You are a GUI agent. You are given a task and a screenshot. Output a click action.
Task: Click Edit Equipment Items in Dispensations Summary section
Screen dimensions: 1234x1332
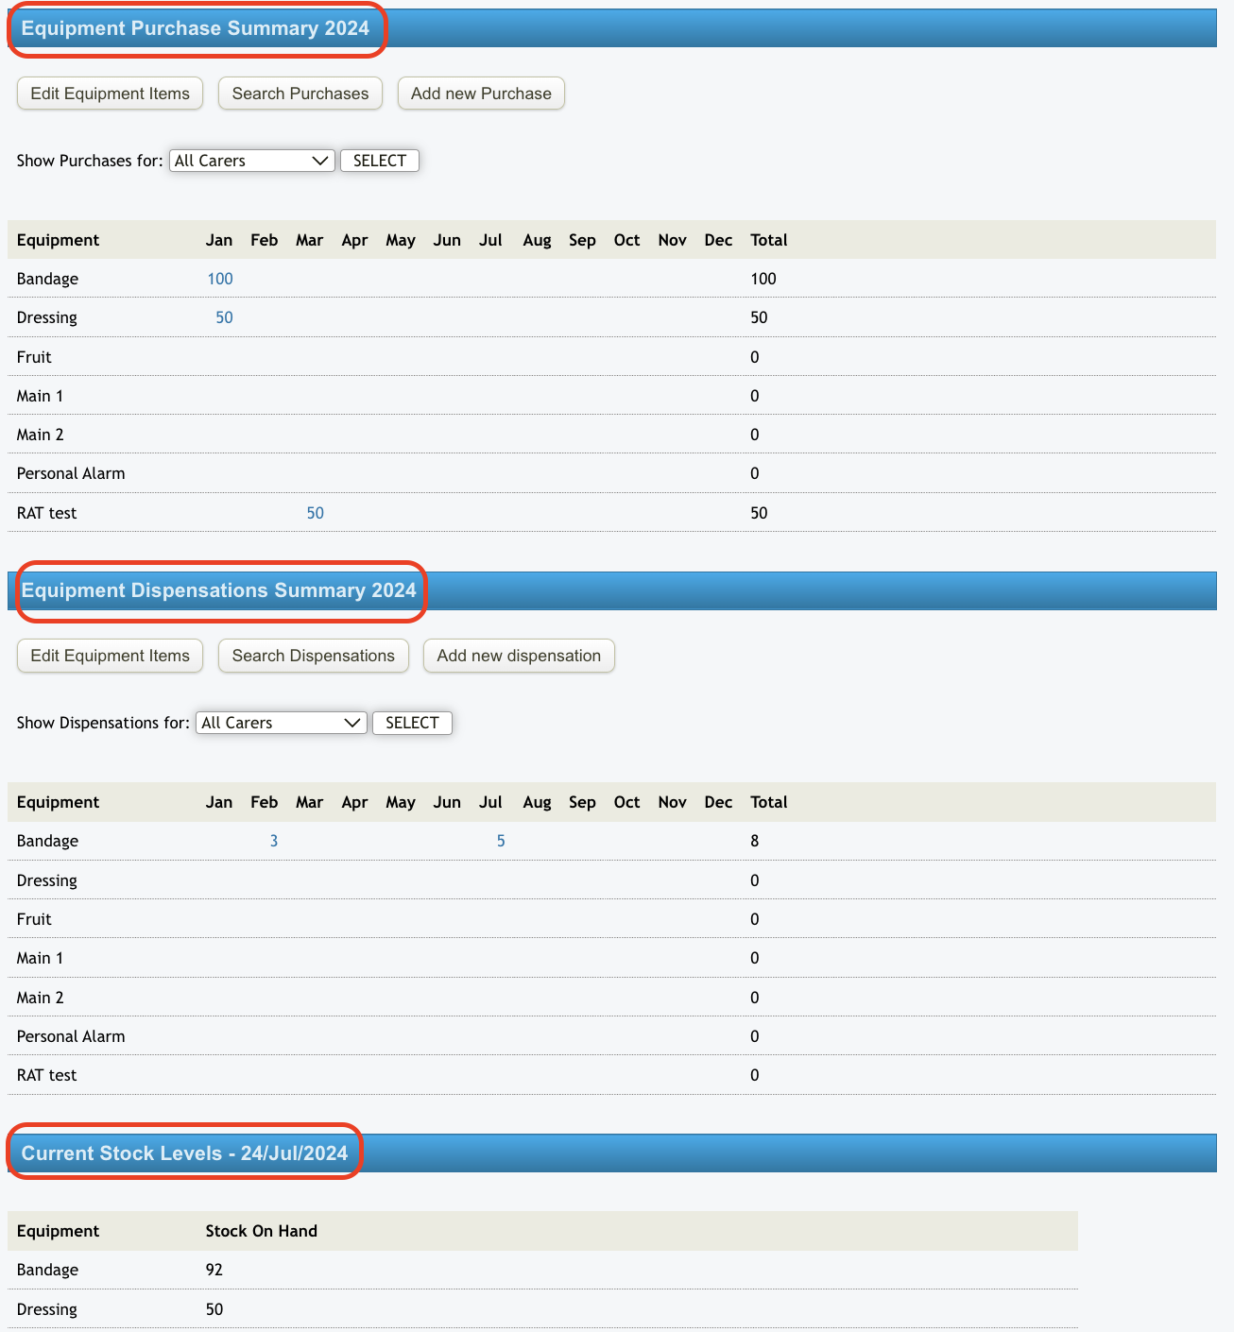tap(110, 656)
